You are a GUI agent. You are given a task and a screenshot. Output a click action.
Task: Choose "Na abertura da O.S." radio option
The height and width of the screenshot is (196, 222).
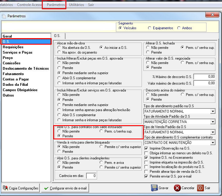click(x=59, y=47)
